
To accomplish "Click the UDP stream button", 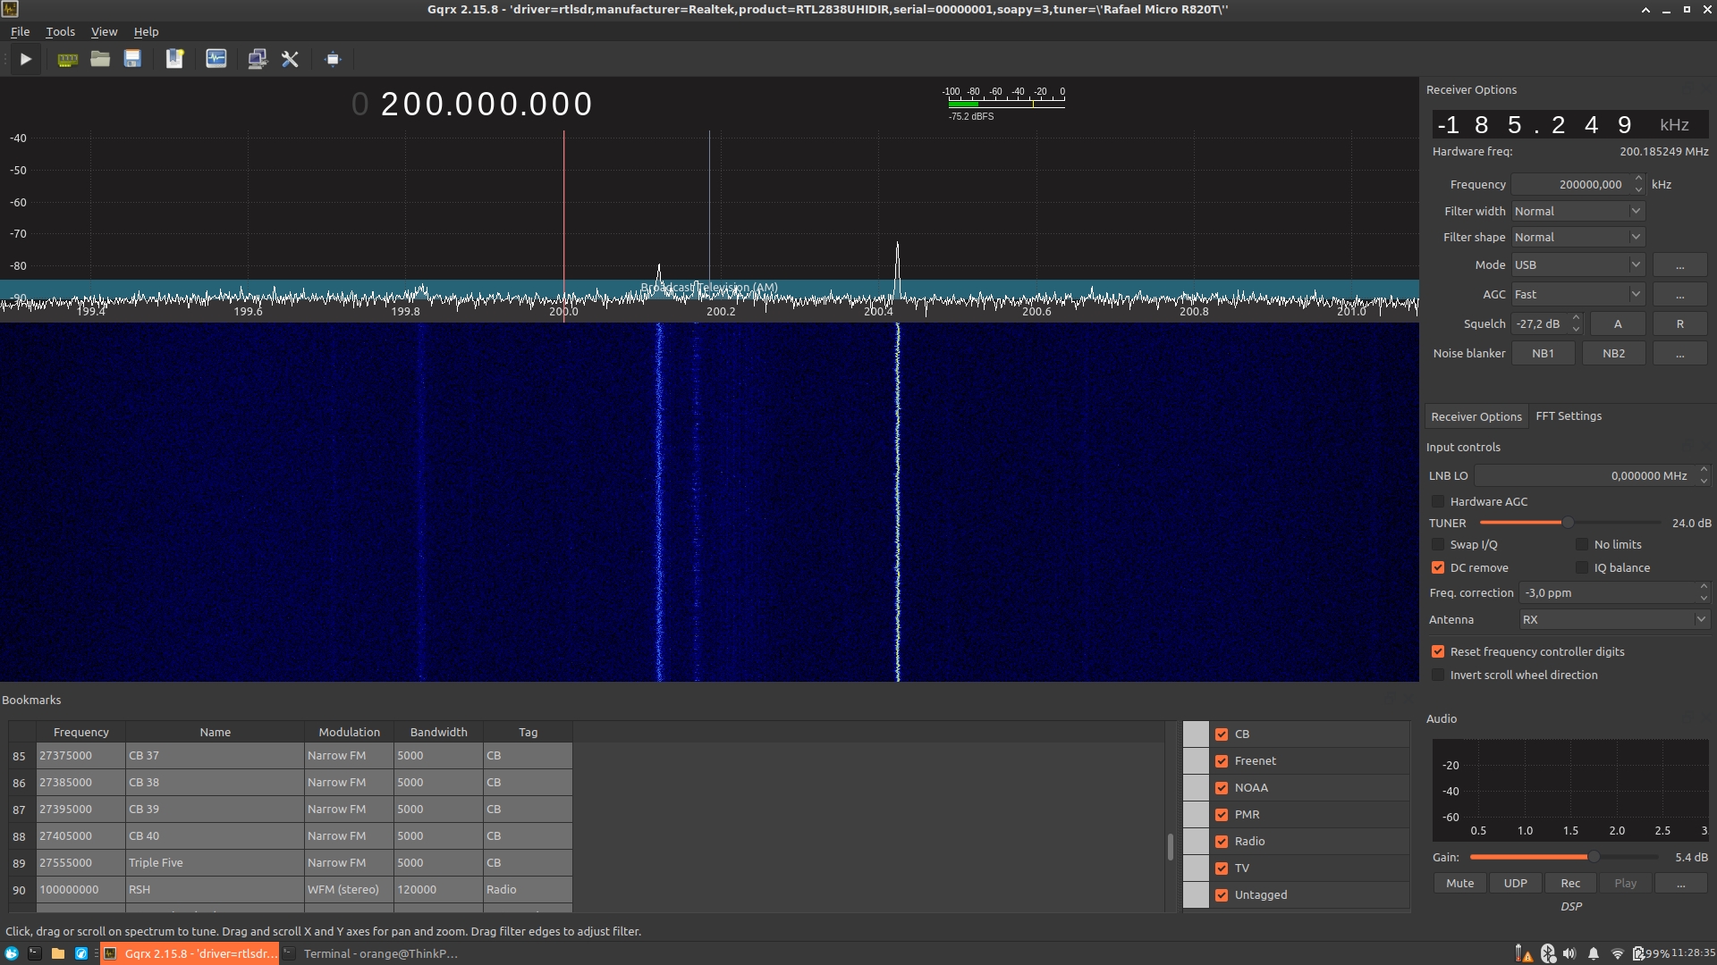I will pyautogui.click(x=1516, y=884).
